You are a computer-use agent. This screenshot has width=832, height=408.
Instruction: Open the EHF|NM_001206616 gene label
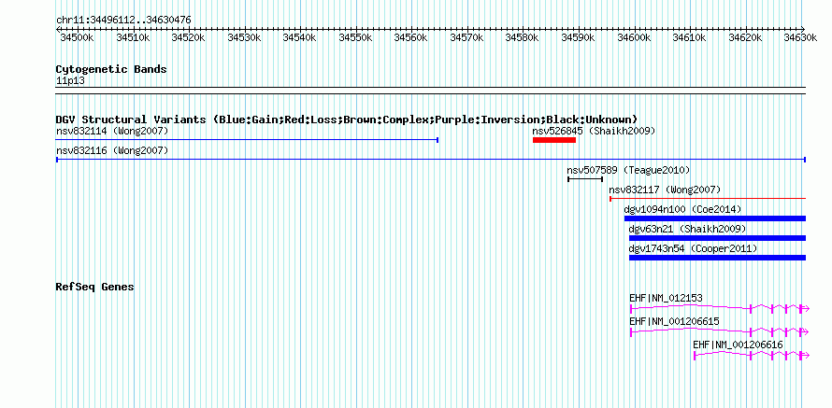(x=739, y=345)
